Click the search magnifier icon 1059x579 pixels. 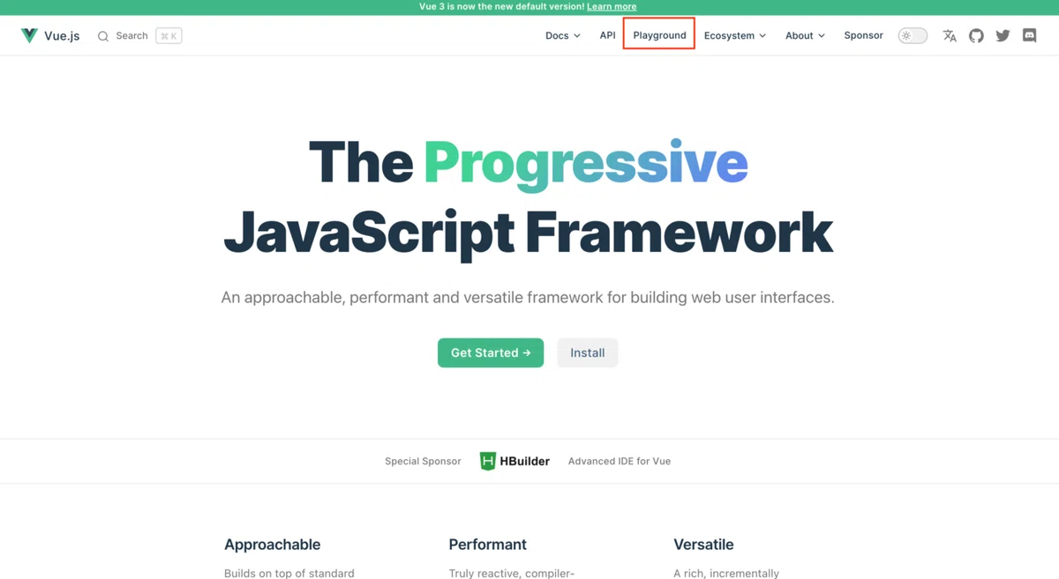coord(103,36)
